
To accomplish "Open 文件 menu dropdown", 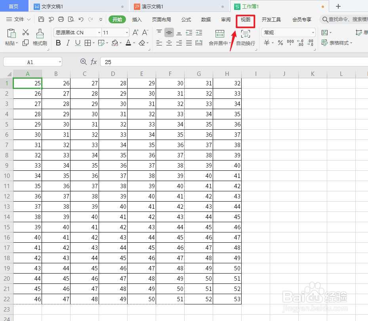I will tap(18, 19).
